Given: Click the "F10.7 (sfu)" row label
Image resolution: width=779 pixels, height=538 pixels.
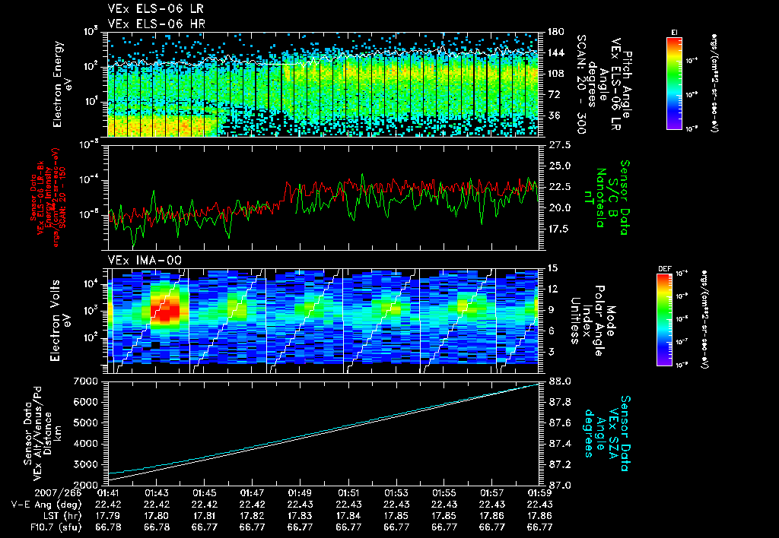Looking at the screenshot, I should [x=56, y=527].
